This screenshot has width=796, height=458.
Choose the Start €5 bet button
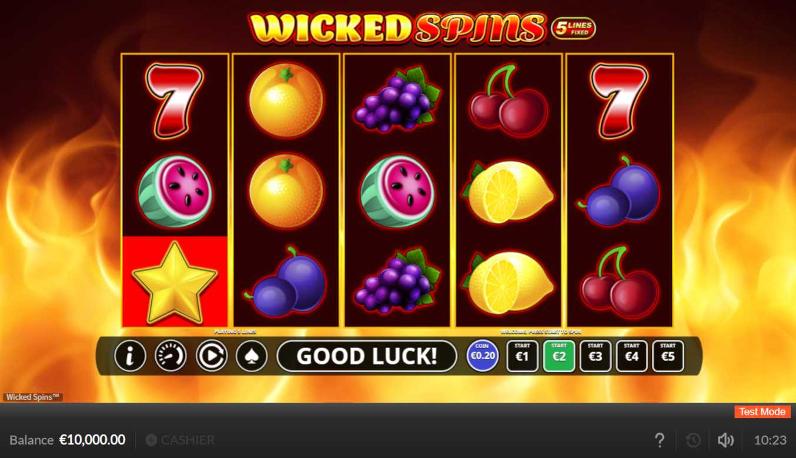(668, 356)
